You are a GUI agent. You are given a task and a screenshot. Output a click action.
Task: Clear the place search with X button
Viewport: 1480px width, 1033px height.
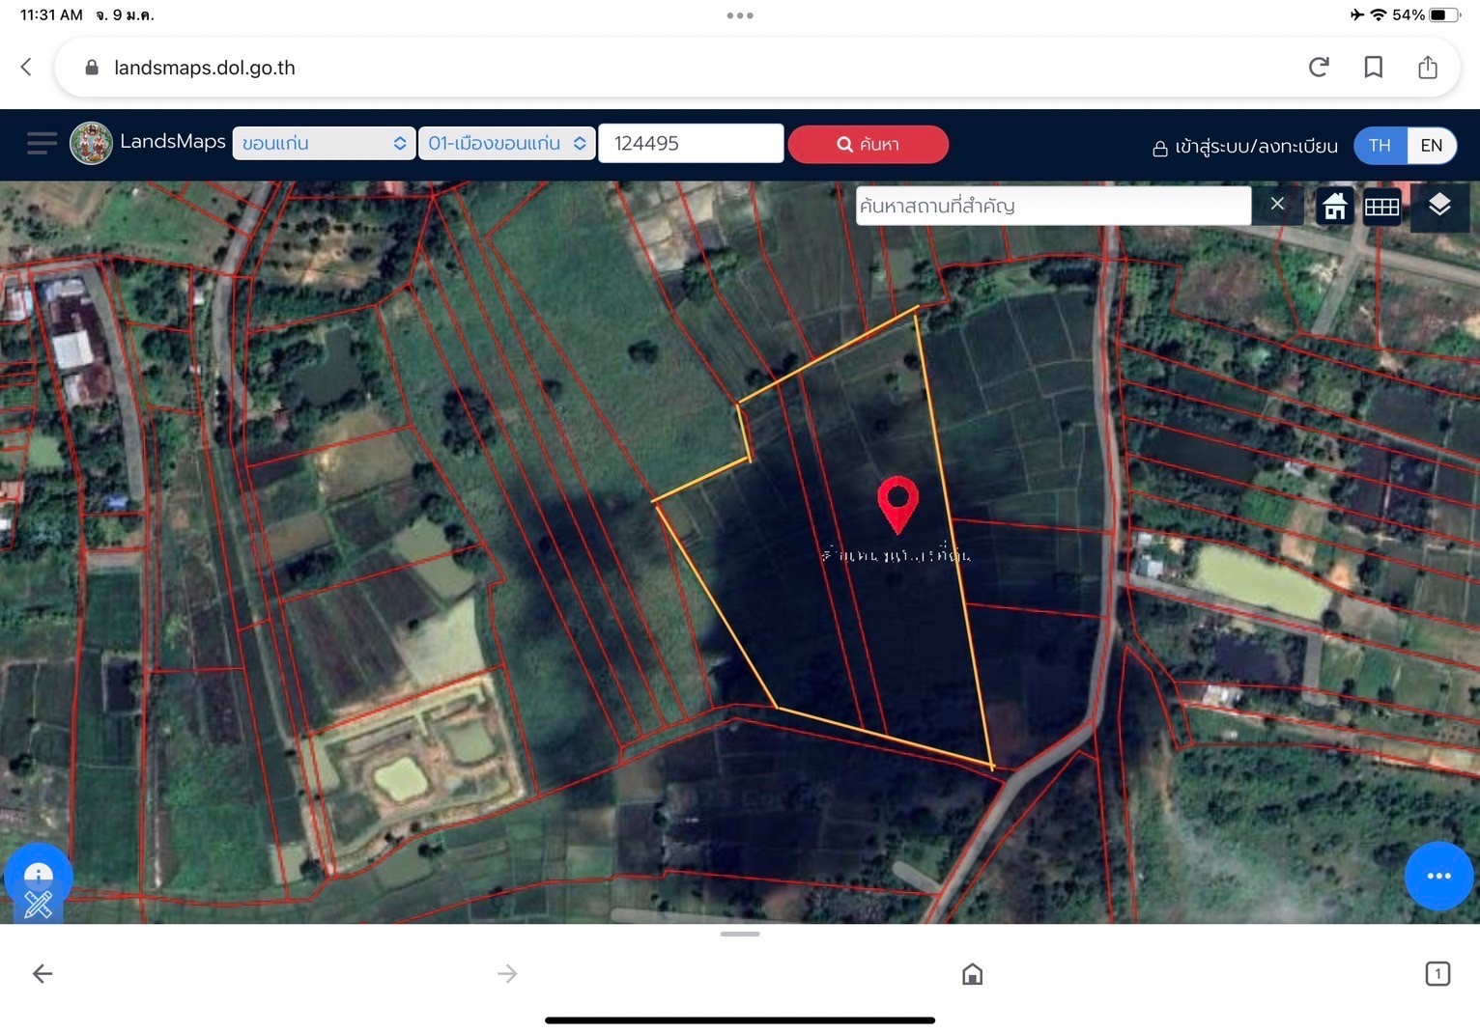pos(1276,204)
